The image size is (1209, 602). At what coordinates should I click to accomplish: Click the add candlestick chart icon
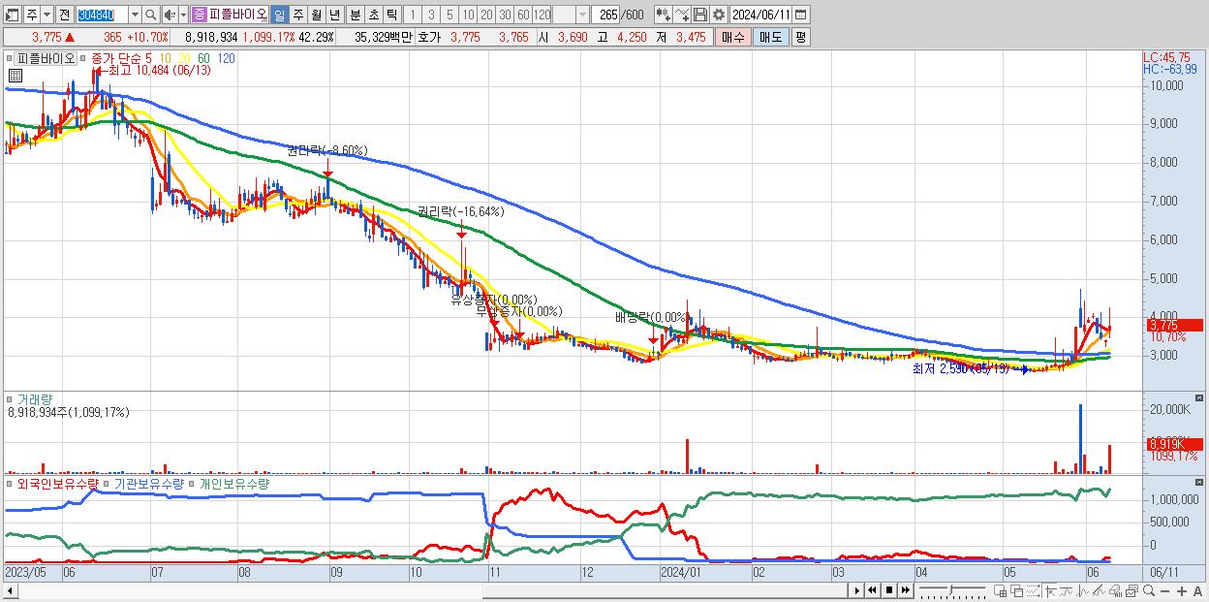[663, 15]
